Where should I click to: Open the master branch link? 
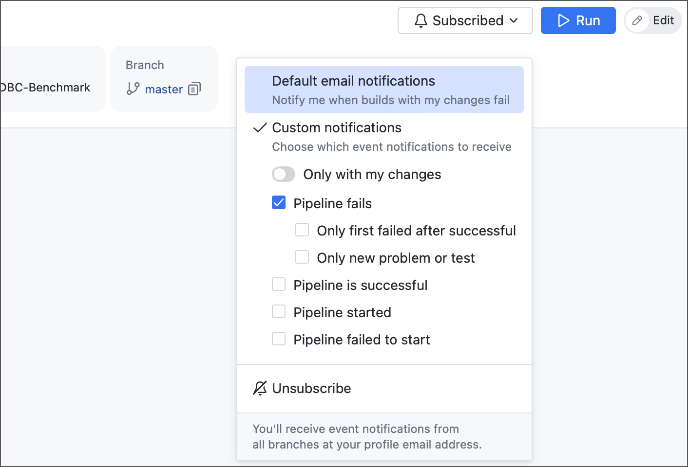(x=164, y=89)
